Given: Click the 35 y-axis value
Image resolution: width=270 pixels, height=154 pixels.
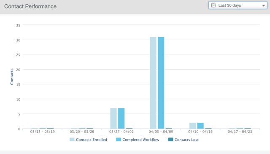Looking at the screenshot, I should click(x=18, y=25).
